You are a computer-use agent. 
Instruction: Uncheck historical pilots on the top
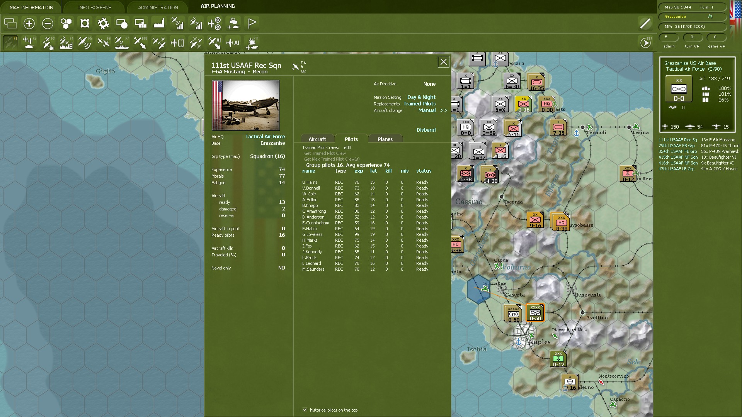pos(305,410)
